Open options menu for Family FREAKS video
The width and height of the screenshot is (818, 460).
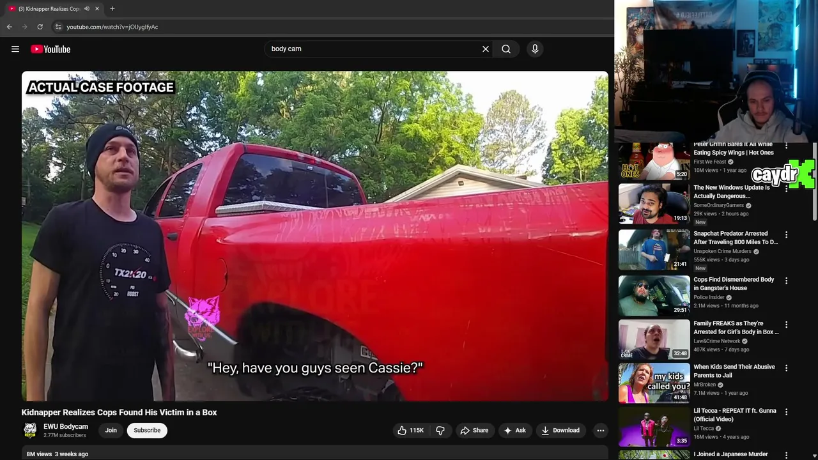point(787,325)
